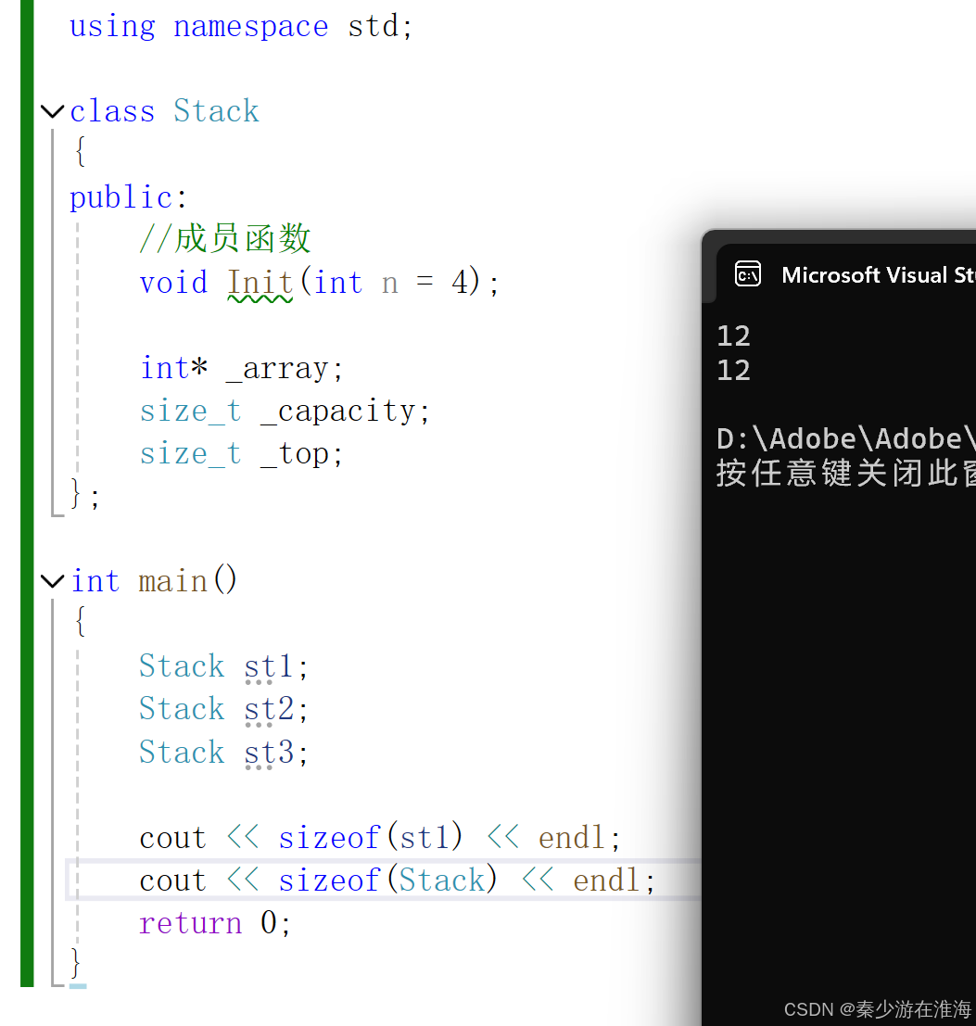The image size is (976, 1026).
Task: Click the Stack class name in declaration
Action: click(217, 111)
